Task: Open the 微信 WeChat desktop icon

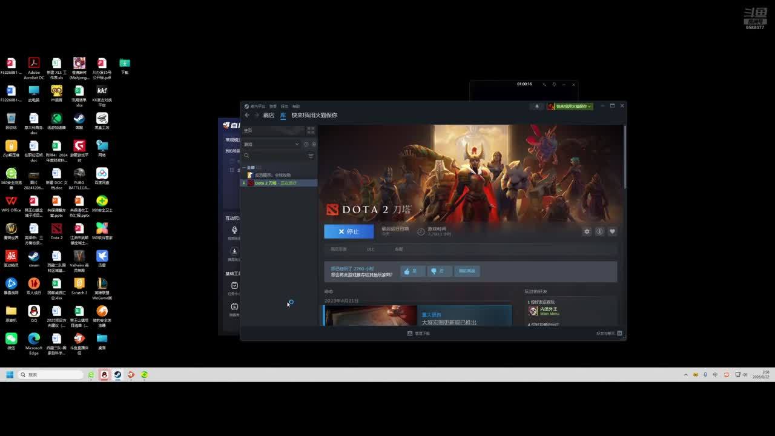Action: [x=11, y=341]
